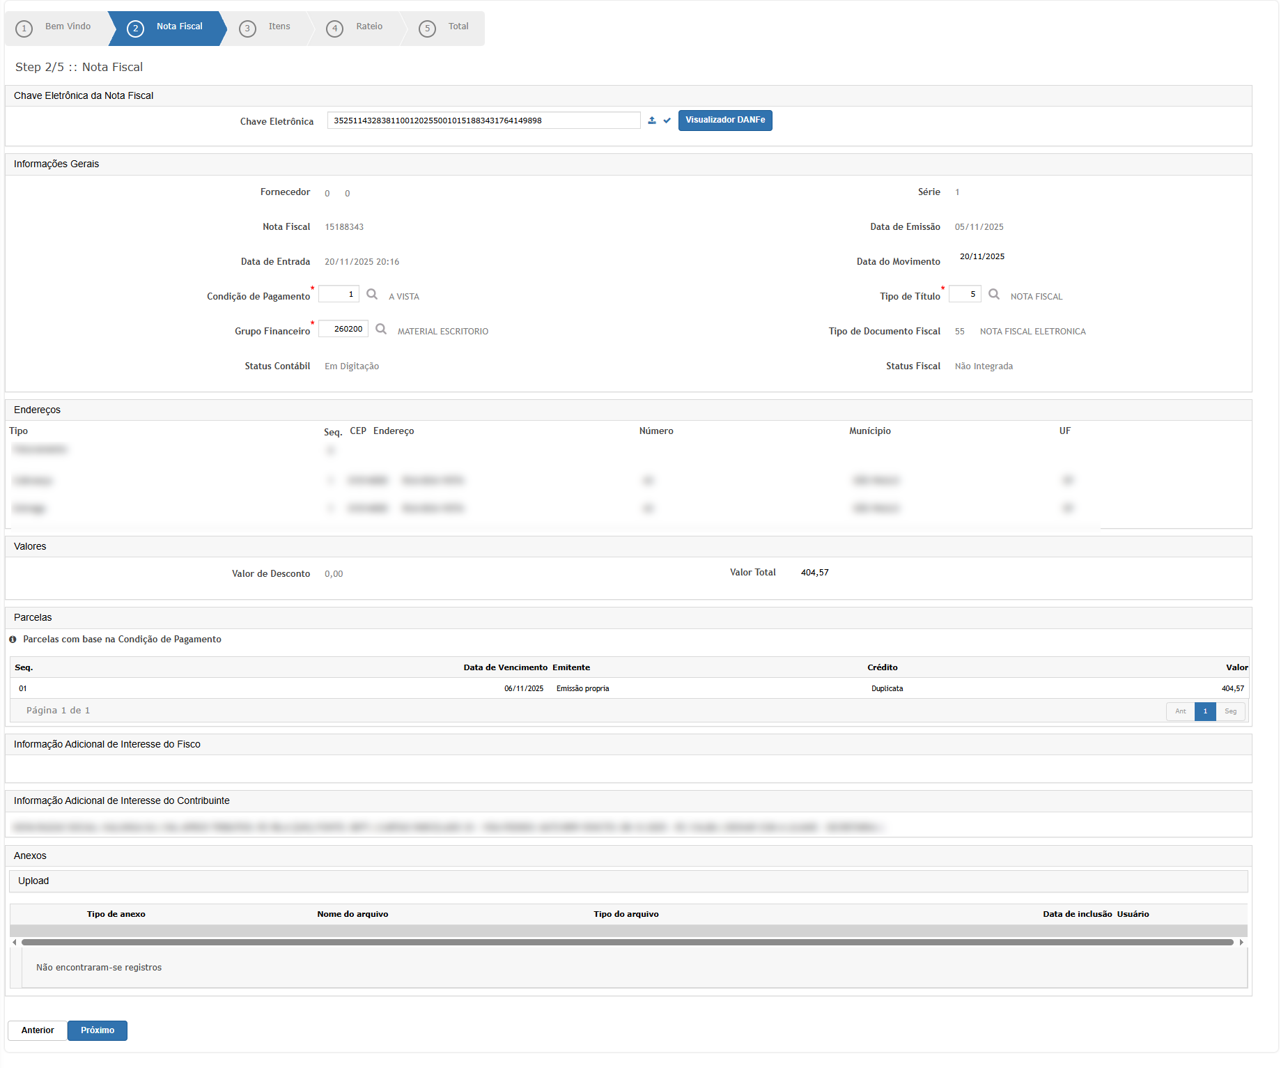
Task: Open the Total wizard step
Action: click(x=446, y=28)
